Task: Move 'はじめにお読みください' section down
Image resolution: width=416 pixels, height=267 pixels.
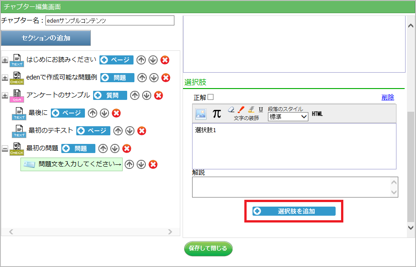Action: [x=153, y=60]
